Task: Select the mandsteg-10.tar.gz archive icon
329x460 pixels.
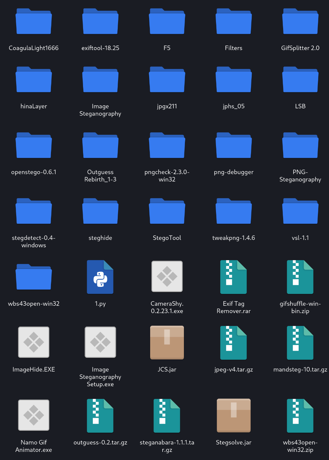Action: 300,343
